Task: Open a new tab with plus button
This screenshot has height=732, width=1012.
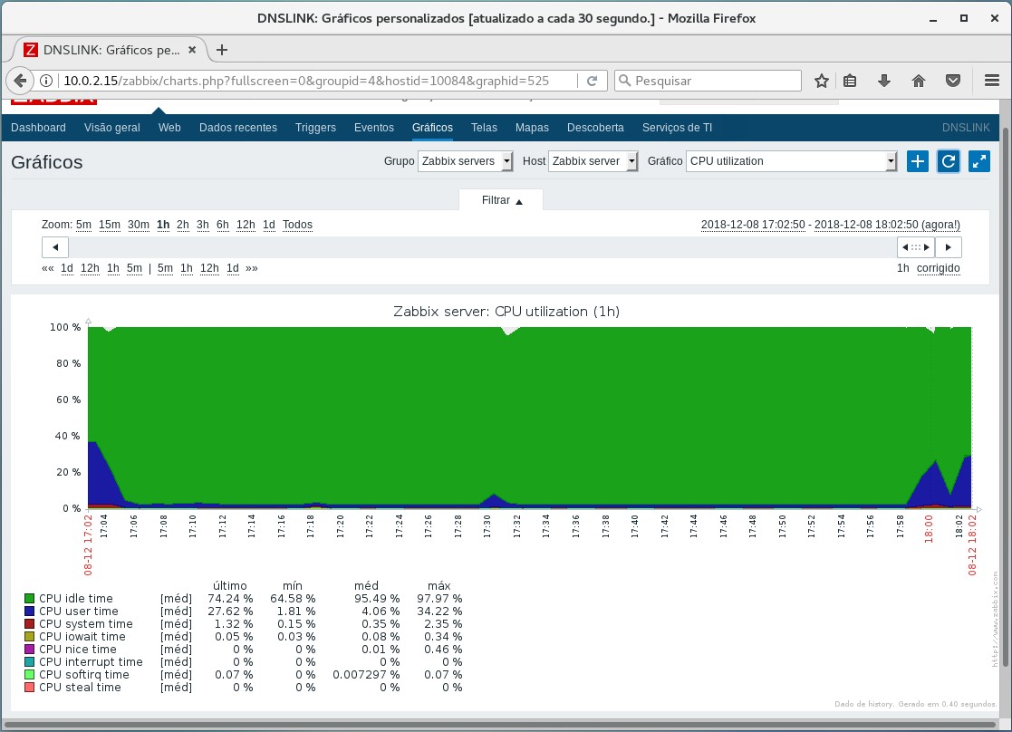Action: pos(222,50)
